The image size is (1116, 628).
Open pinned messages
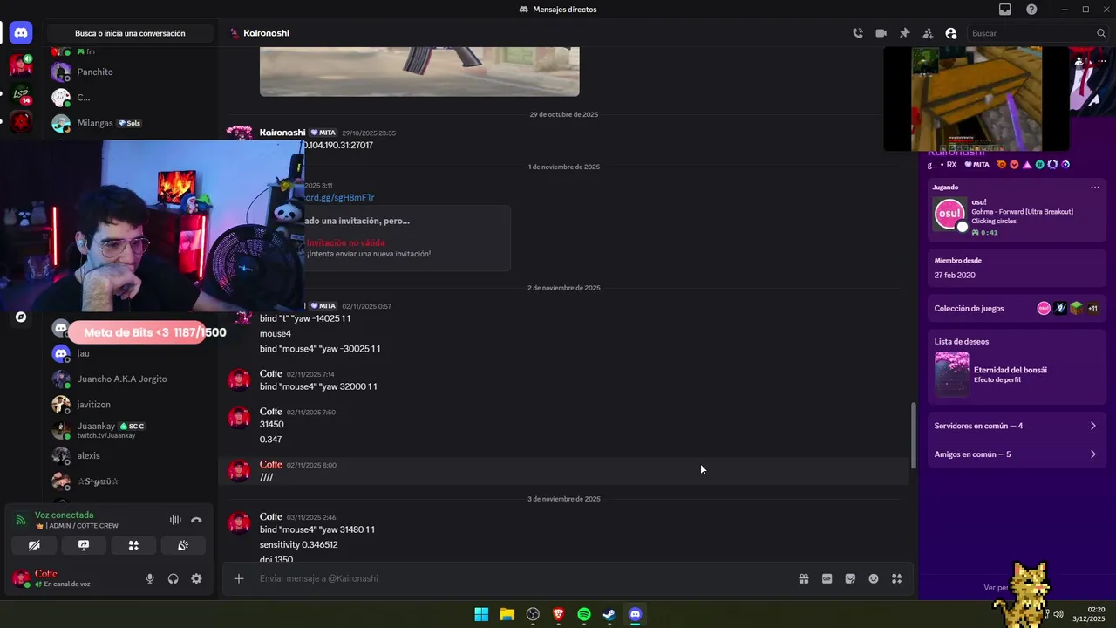904,33
